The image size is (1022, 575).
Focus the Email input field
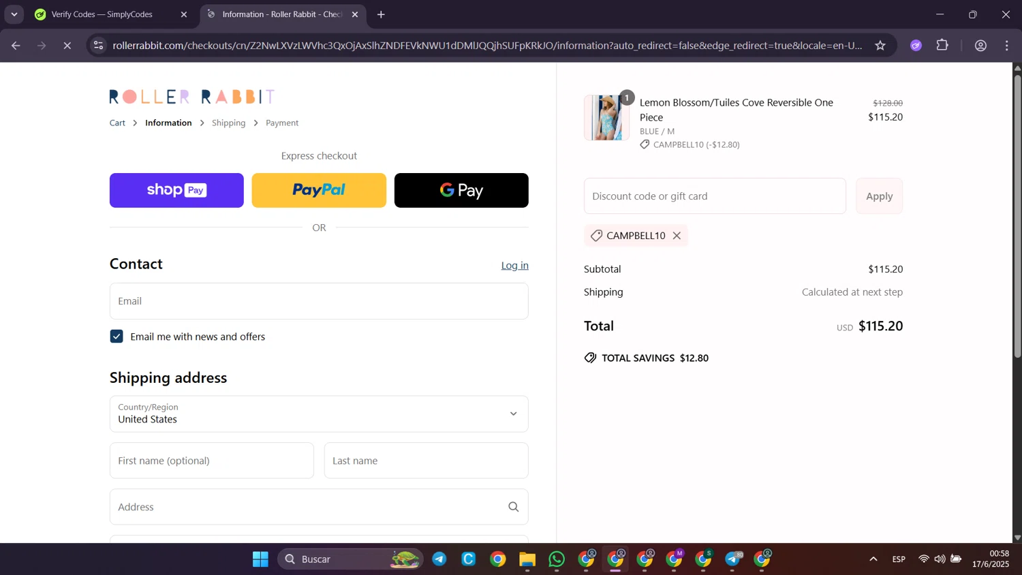point(319,301)
